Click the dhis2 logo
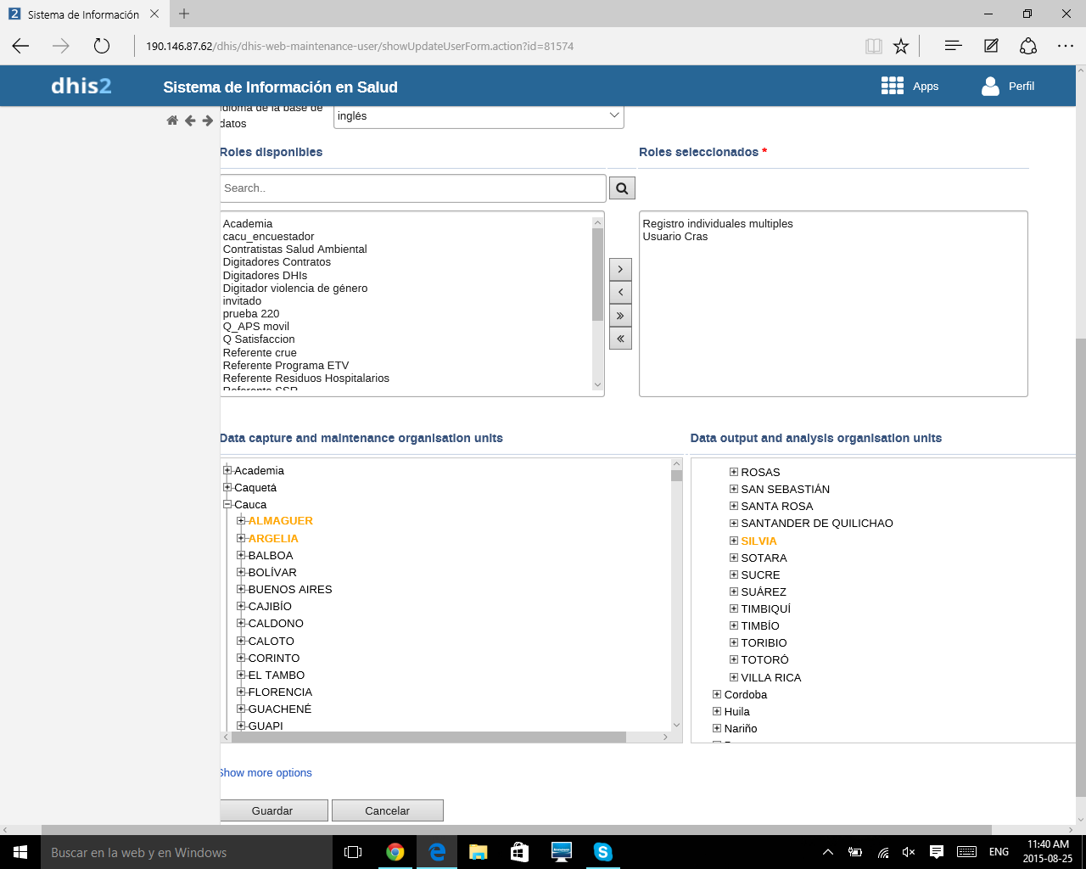The height and width of the screenshot is (869, 1086). (x=81, y=86)
